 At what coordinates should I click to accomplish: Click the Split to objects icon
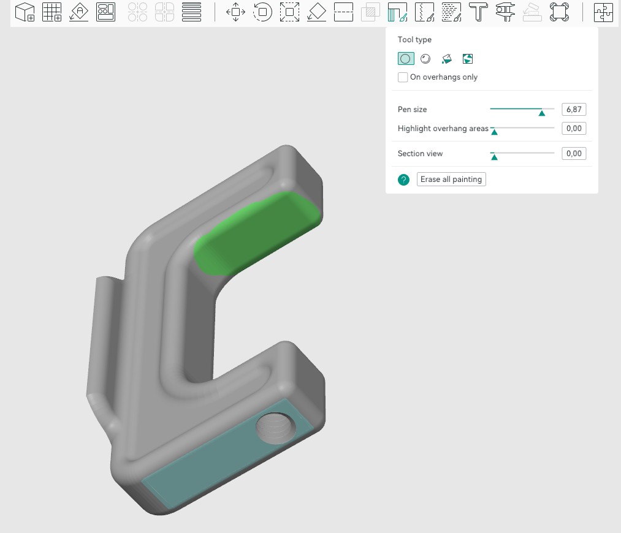(x=137, y=12)
